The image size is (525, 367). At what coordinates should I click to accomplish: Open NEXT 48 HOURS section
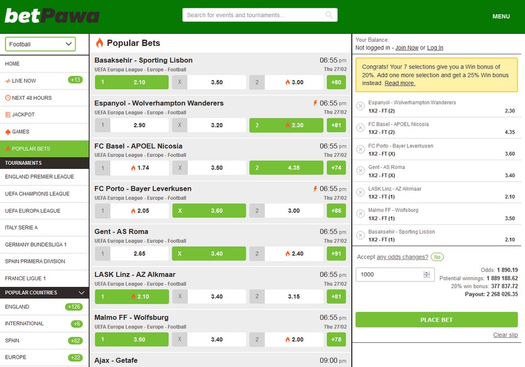pos(44,98)
